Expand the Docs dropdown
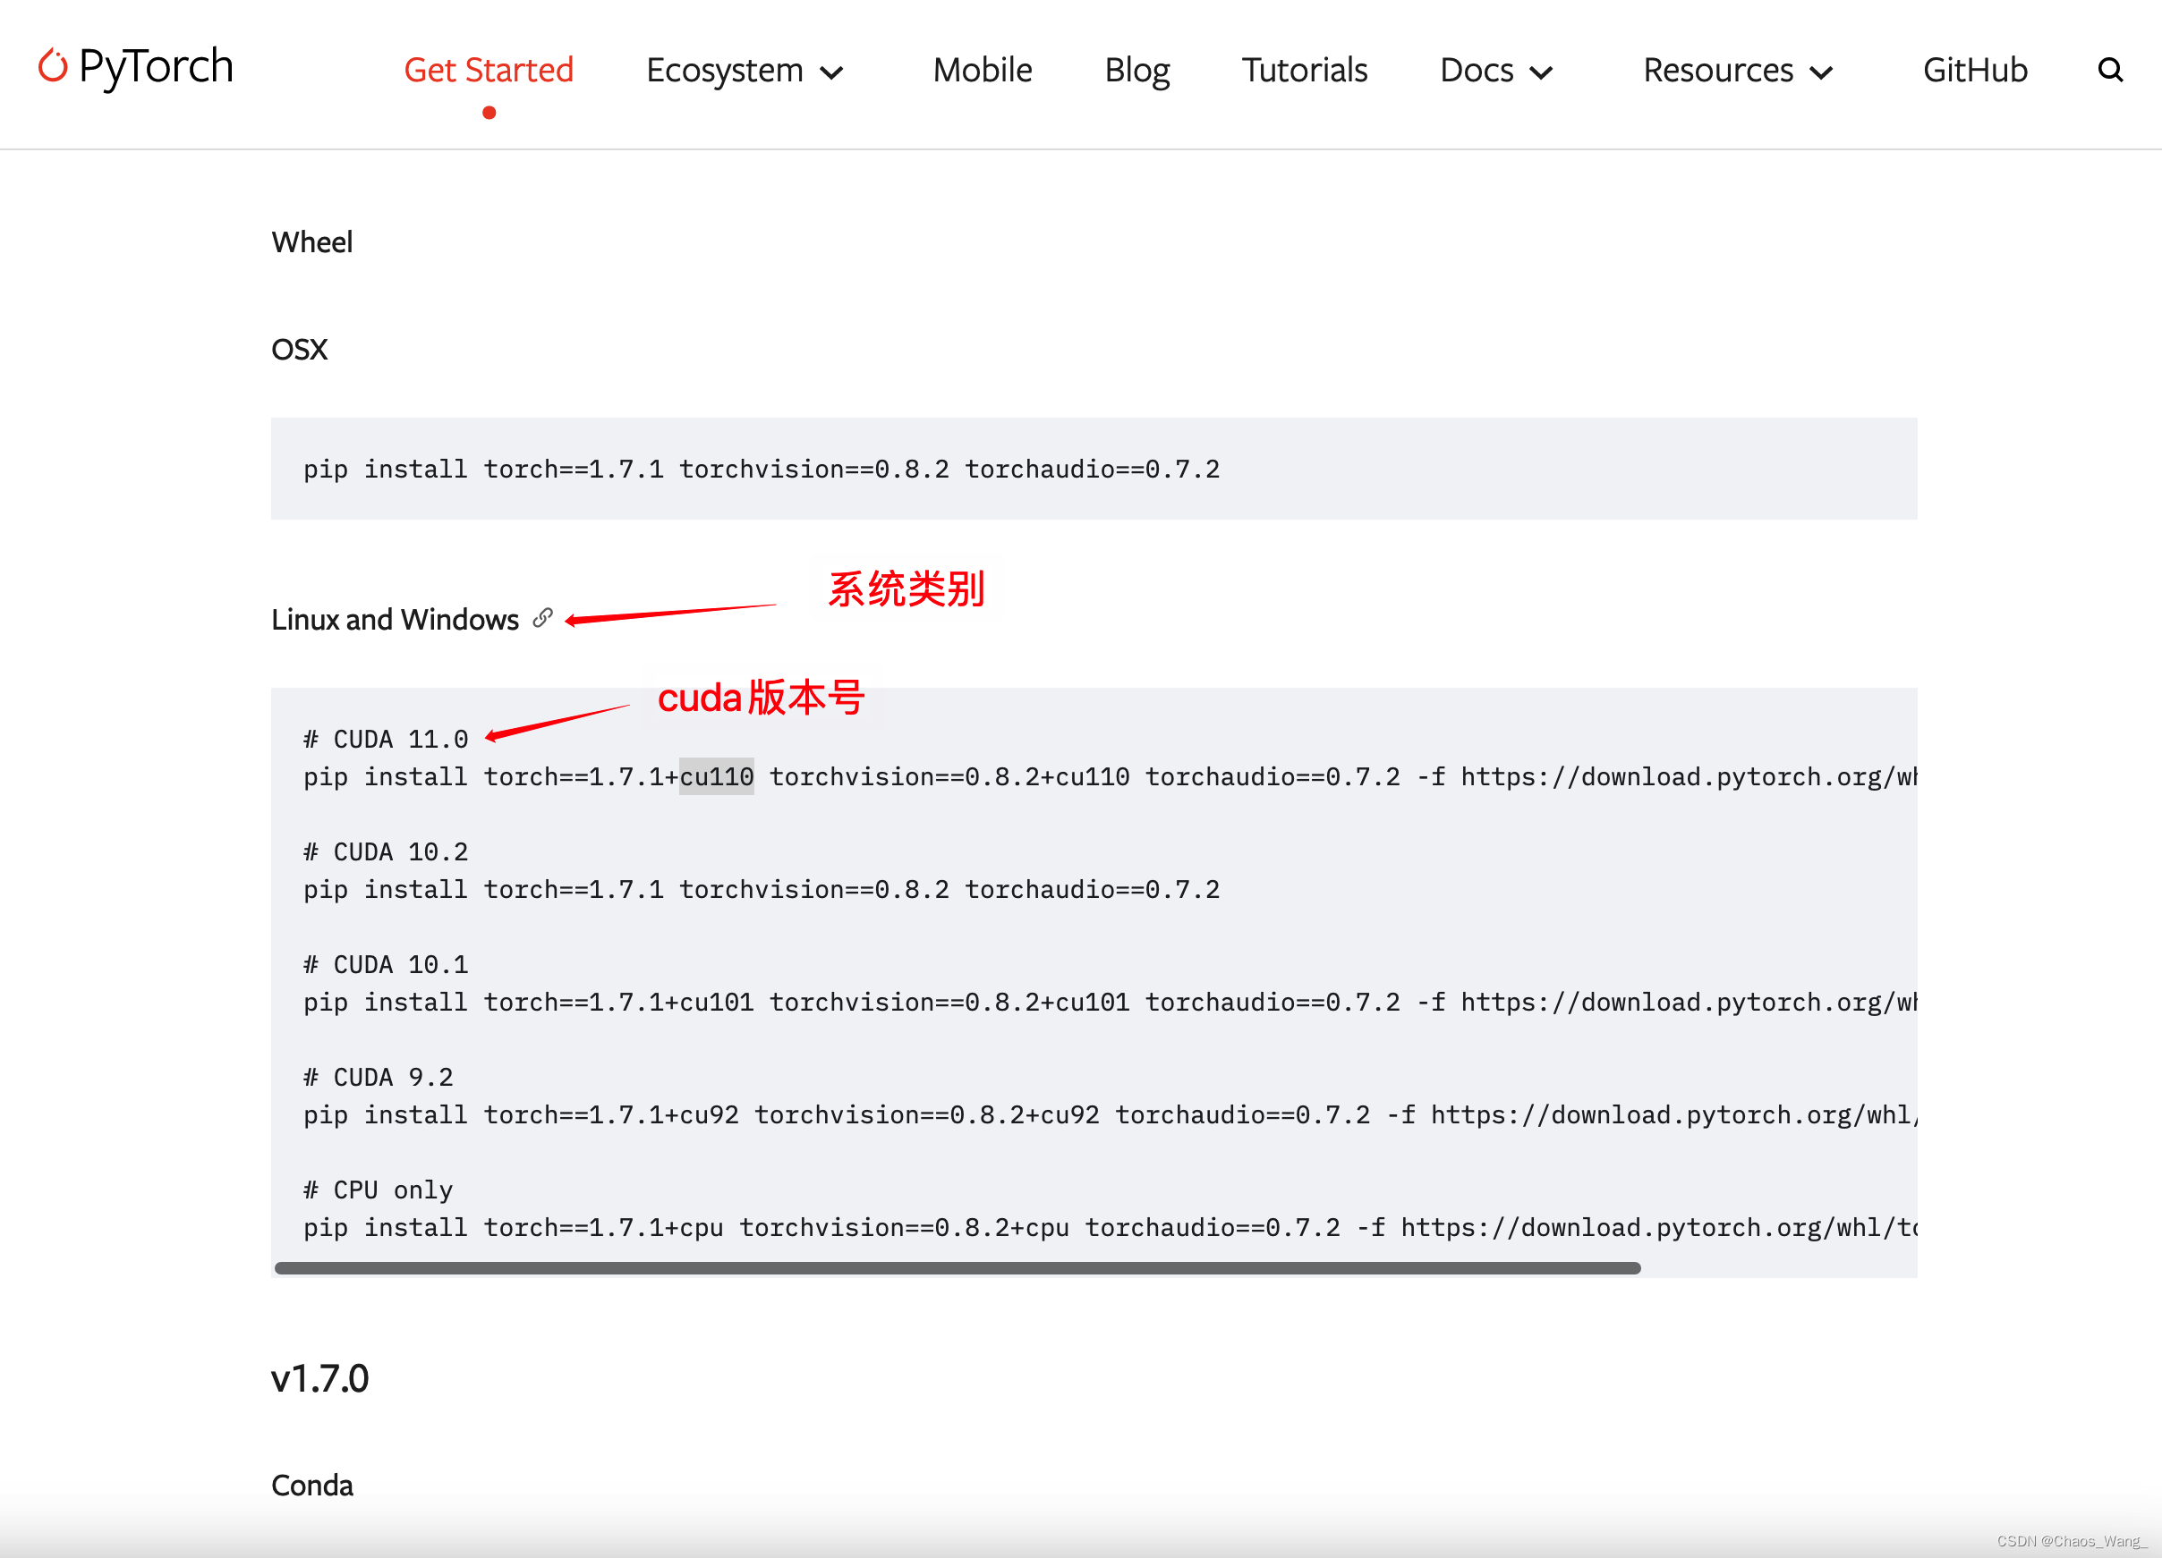 (x=1495, y=70)
